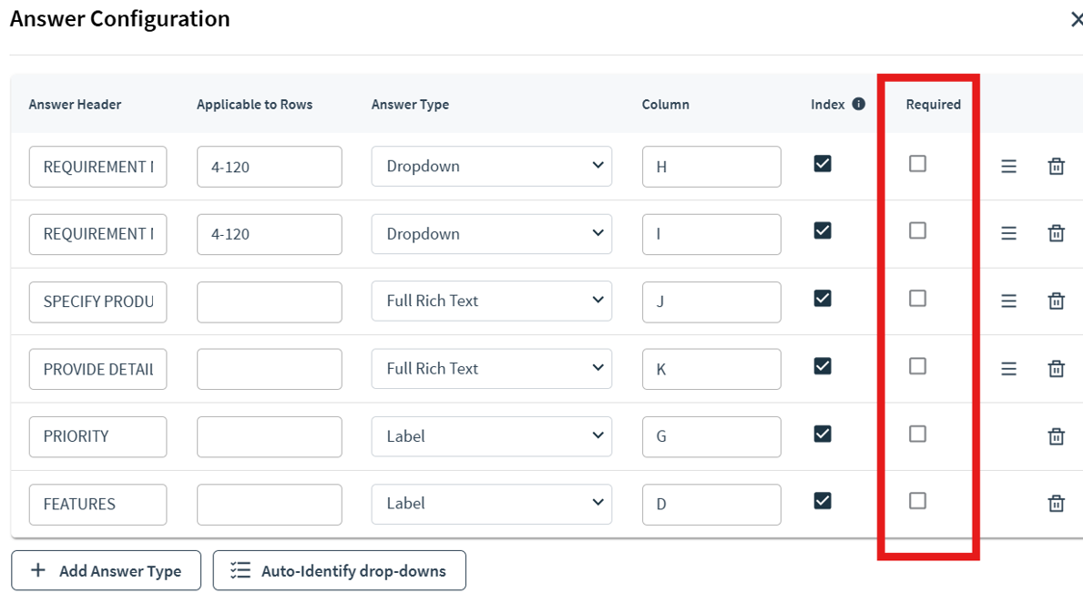Viewport: 1083px width, 593px height.
Task: Click the Required column label
Action: (933, 104)
